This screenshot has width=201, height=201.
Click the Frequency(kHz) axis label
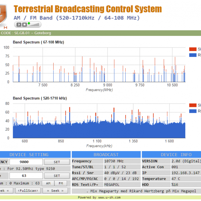[99, 146]
